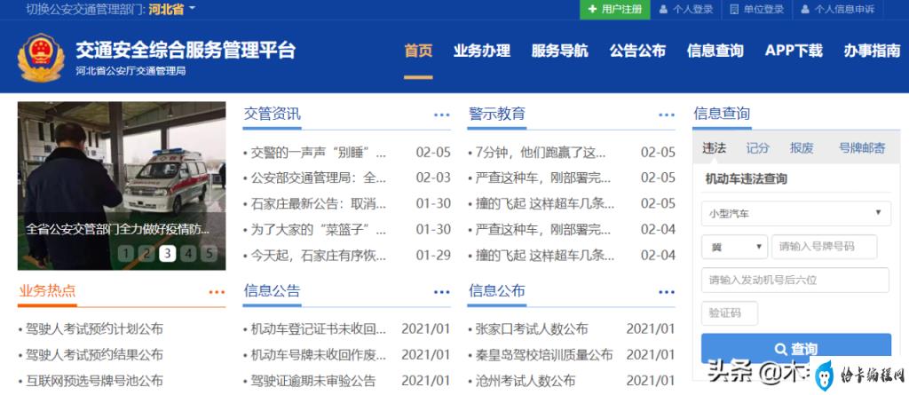Open news 今天起，石家庄有序恢
The image size is (909, 395).
319,255
